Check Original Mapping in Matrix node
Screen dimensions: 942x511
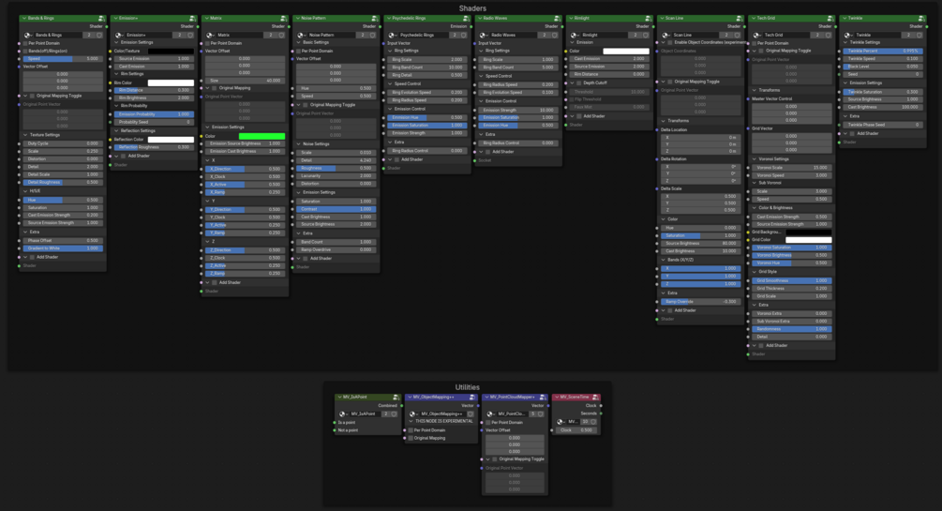215,88
